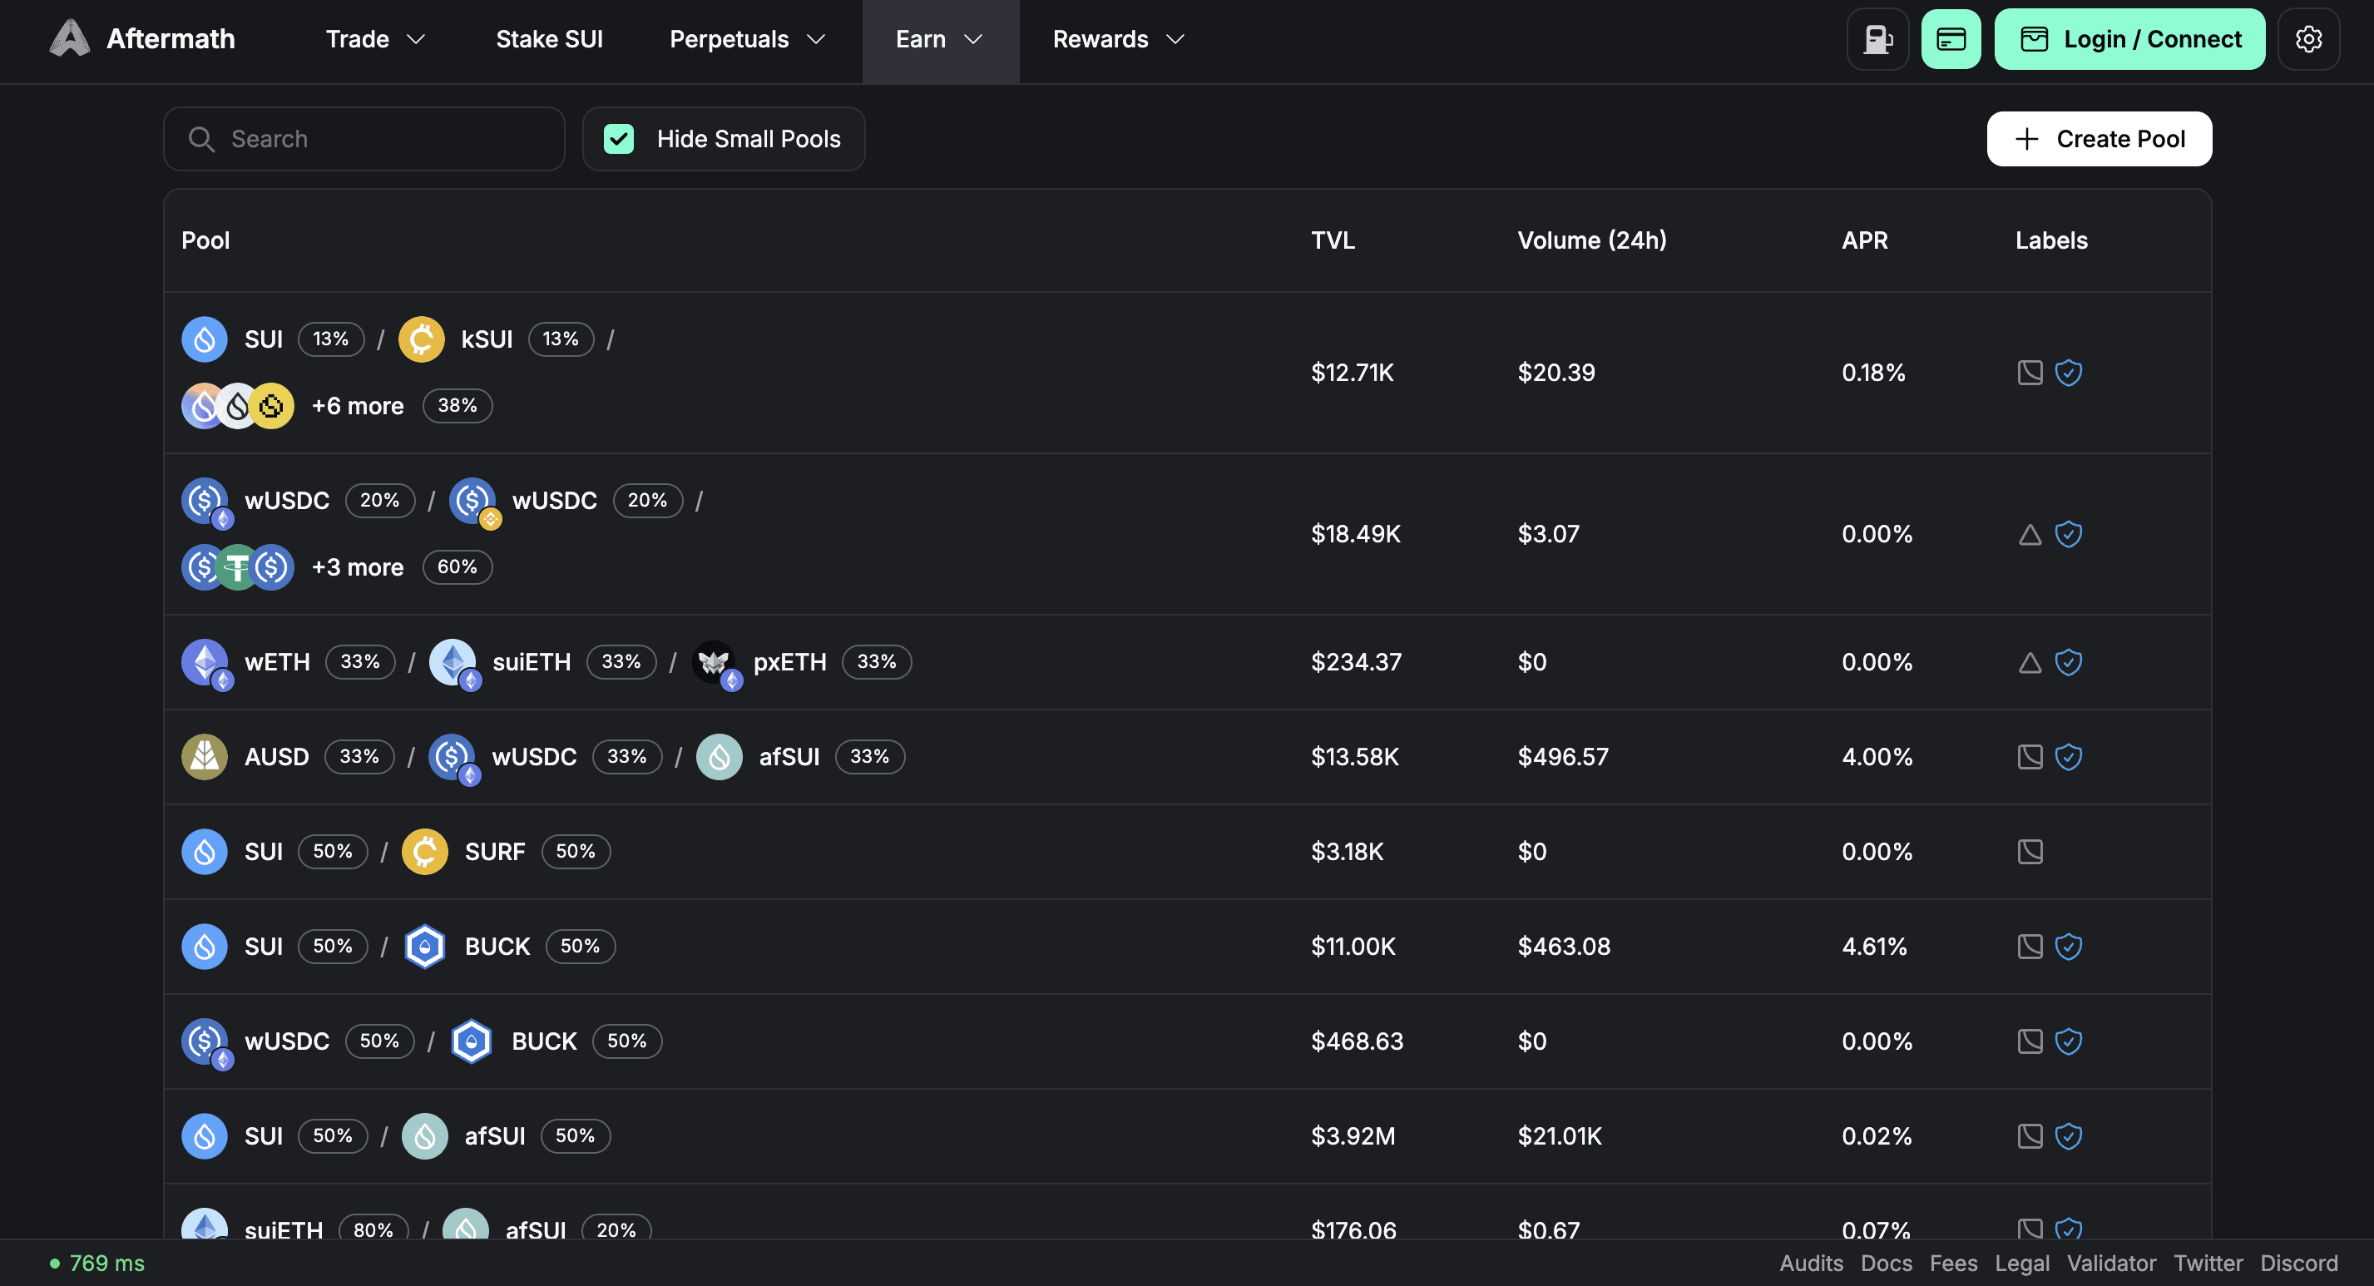Sort pools by the APR column header
Image resolution: width=2374 pixels, height=1286 pixels.
point(1864,240)
